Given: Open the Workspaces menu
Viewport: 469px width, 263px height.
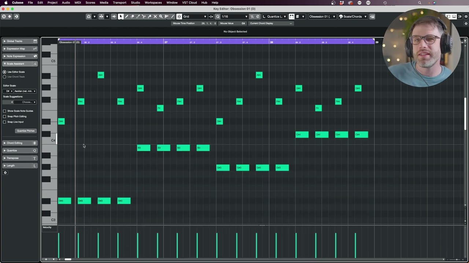Looking at the screenshot, I should (153, 3).
